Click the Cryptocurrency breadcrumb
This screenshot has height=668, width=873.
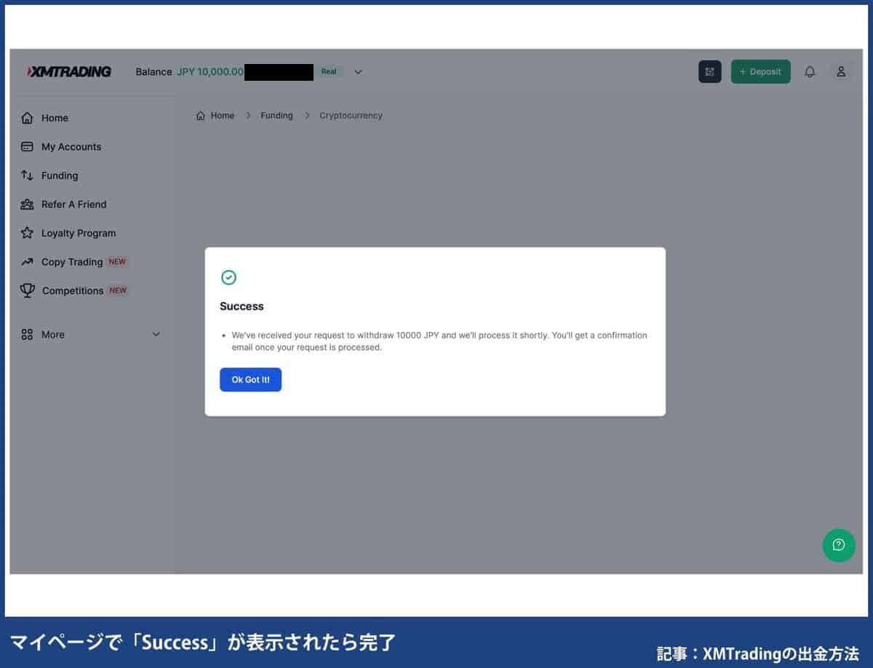[351, 116]
